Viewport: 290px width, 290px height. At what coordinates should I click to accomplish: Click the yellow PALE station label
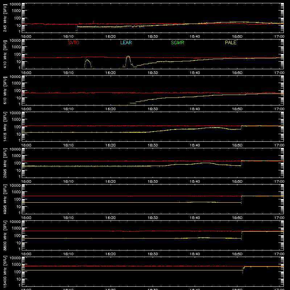coord(231,42)
